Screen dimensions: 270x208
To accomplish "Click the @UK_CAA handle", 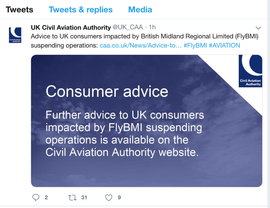I will coord(127,27).
